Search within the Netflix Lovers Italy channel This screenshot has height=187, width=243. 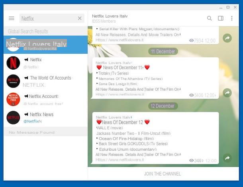(210, 18)
